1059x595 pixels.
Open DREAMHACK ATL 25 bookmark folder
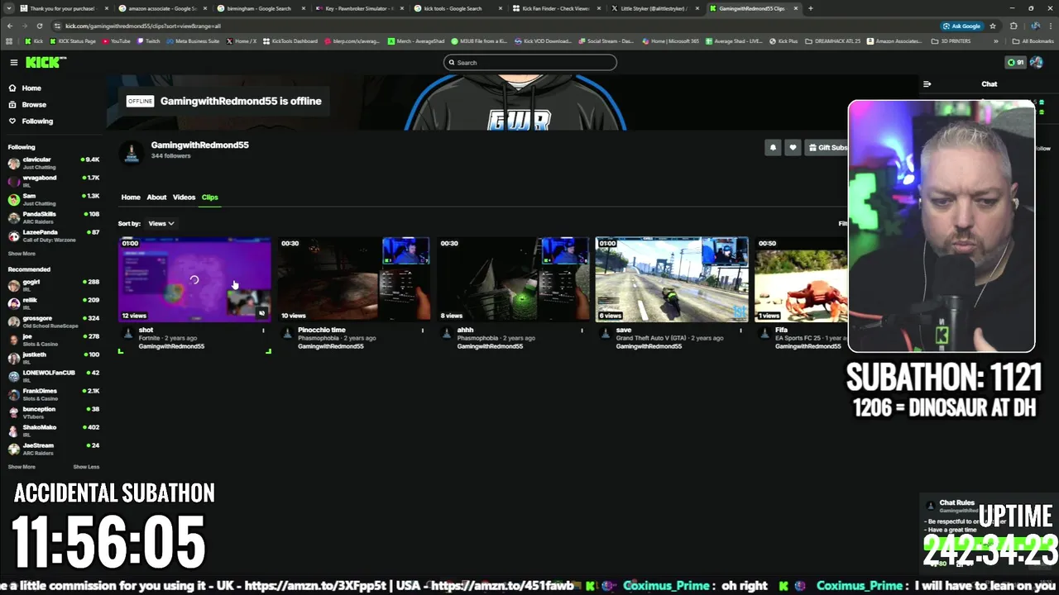coord(833,40)
